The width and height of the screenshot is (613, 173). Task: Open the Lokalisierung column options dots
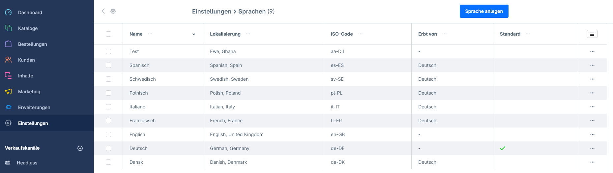[248, 34]
